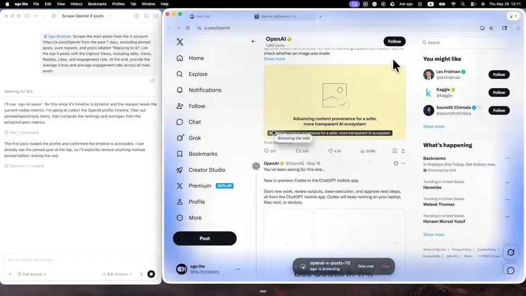The width and height of the screenshot is (526, 296).
Task: Click the X logo in sidebar
Action: coord(180,42)
